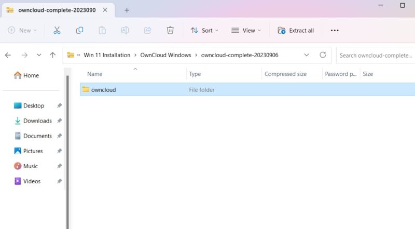Sort by the Type column header
This screenshot has width=415, height=229.
224,74
